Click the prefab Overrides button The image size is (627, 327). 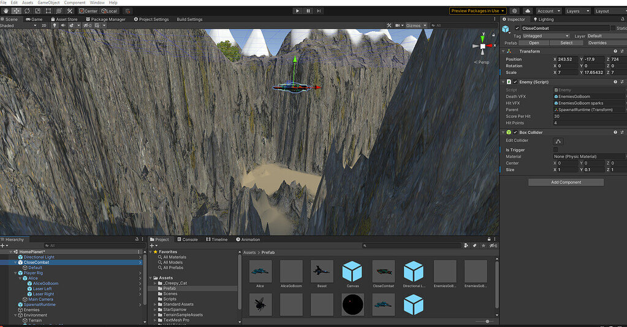[x=597, y=43]
